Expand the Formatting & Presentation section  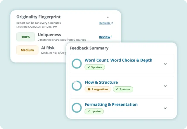[165, 108]
